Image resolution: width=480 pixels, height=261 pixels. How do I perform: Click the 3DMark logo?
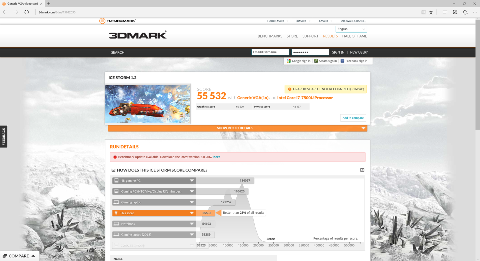point(137,35)
